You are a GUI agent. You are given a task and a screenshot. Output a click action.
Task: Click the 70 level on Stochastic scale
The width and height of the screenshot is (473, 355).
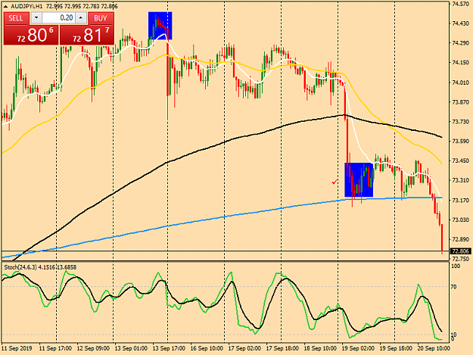click(454, 287)
